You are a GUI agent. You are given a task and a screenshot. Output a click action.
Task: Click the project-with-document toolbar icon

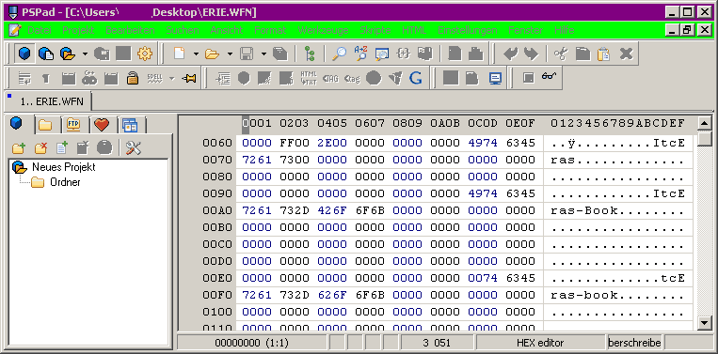(46, 54)
